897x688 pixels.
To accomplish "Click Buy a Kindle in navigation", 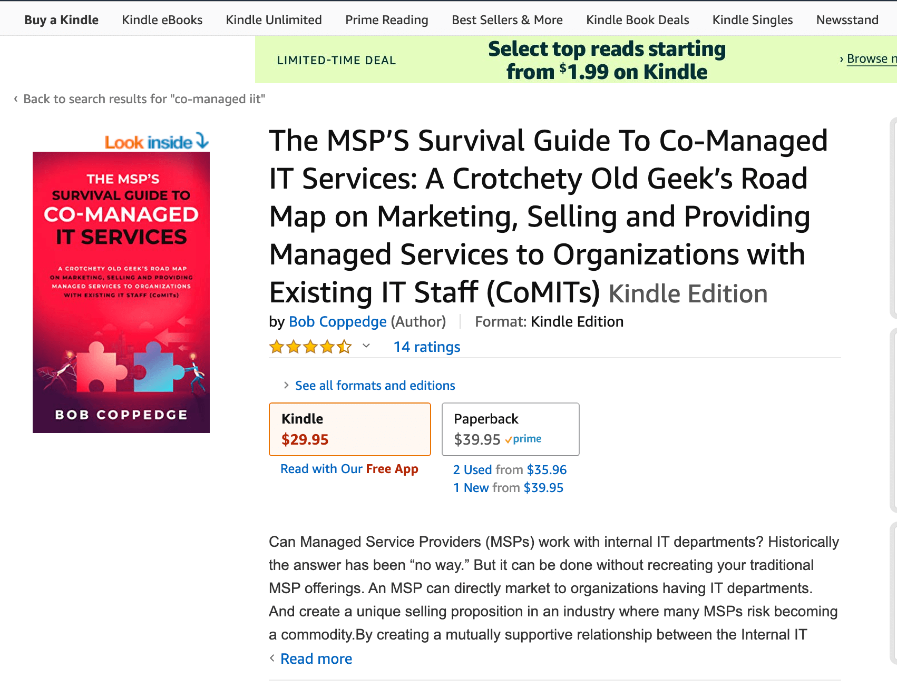I will tap(61, 20).
